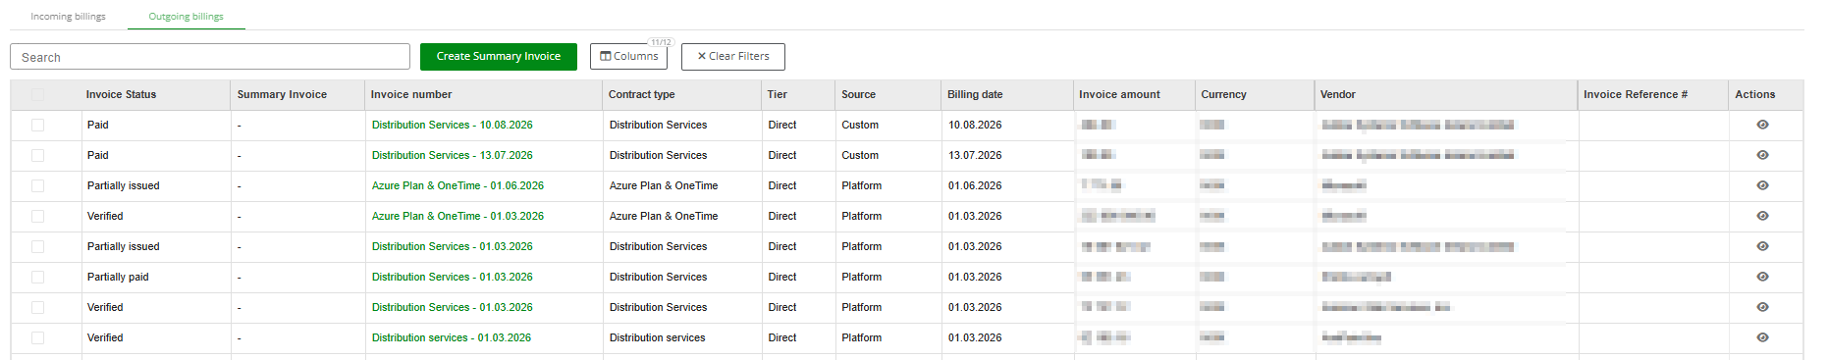Screen dimensions: 1828x360
Task: Sort by the Summary Invoice column header
Action: [282, 94]
